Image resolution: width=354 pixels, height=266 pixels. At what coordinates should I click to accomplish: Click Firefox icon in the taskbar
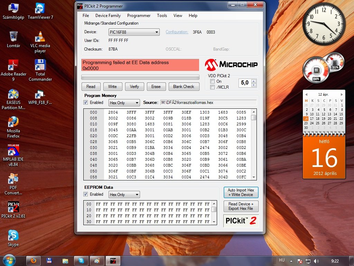point(34,261)
